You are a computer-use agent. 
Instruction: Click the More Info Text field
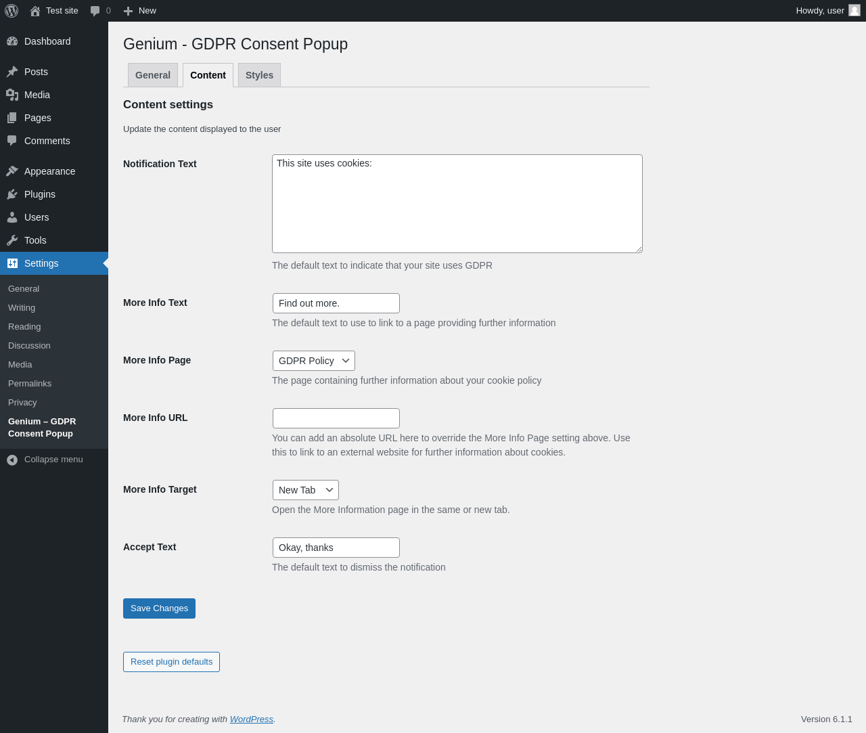tap(336, 303)
